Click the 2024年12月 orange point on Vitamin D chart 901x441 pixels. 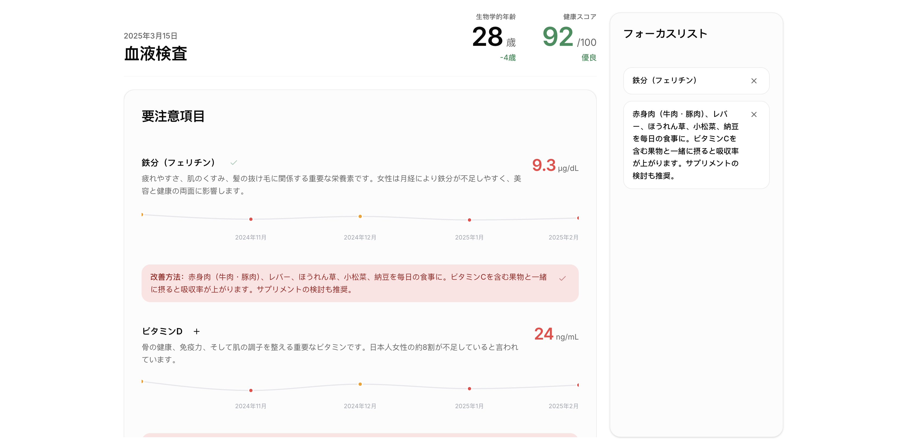pyautogui.click(x=360, y=384)
